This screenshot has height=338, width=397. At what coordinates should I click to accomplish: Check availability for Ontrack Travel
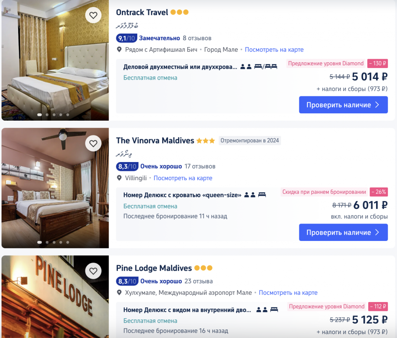click(x=343, y=105)
